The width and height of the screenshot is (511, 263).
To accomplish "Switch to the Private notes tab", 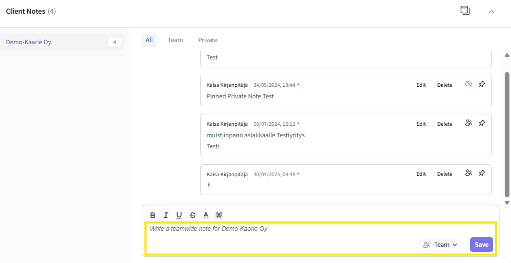I will [x=207, y=40].
